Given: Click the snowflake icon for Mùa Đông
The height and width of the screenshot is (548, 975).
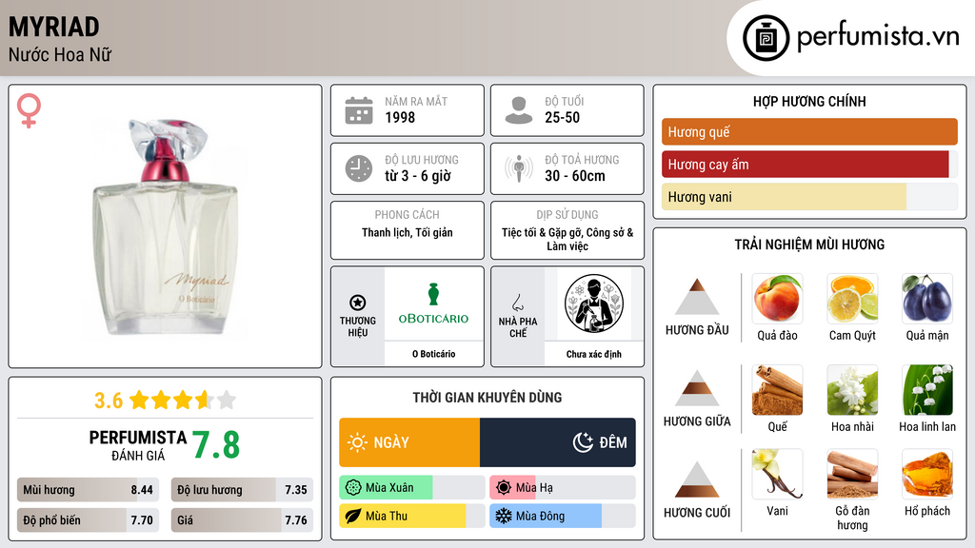Looking at the screenshot, I should (x=504, y=516).
